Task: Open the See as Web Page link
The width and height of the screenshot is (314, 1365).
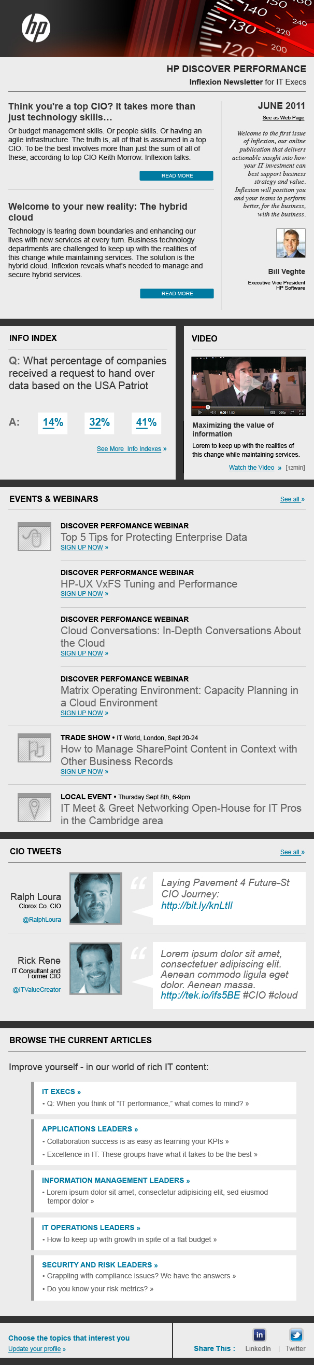Action: tap(283, 118)
